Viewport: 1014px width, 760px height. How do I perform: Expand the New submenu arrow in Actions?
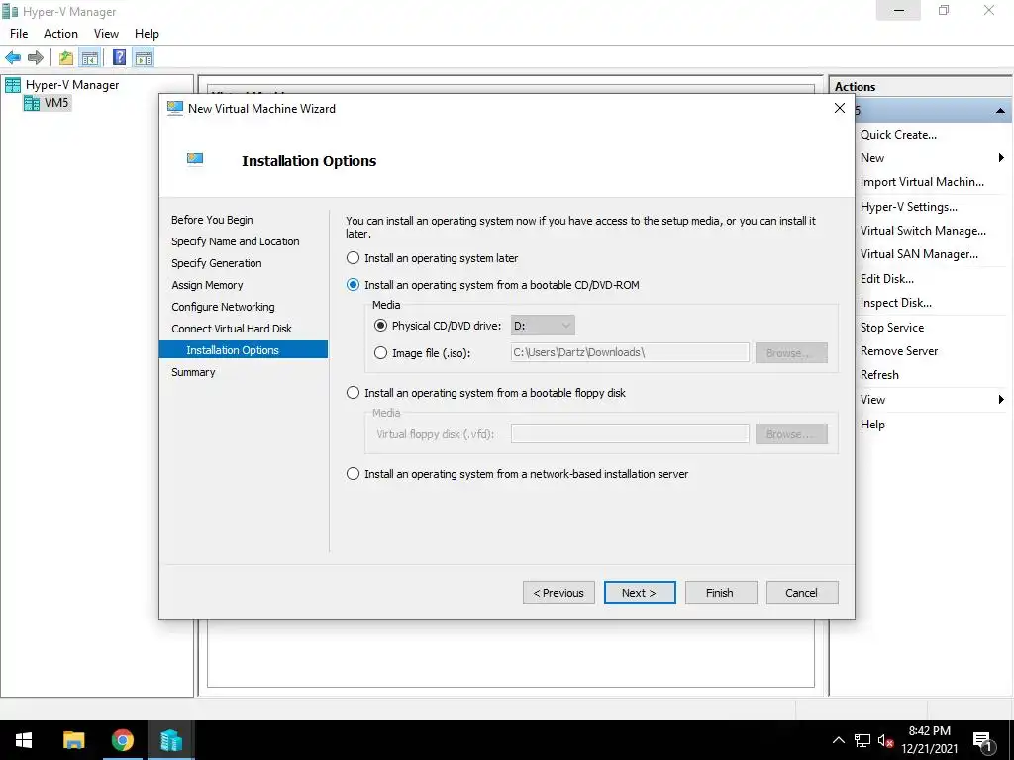coord(1001,158)
